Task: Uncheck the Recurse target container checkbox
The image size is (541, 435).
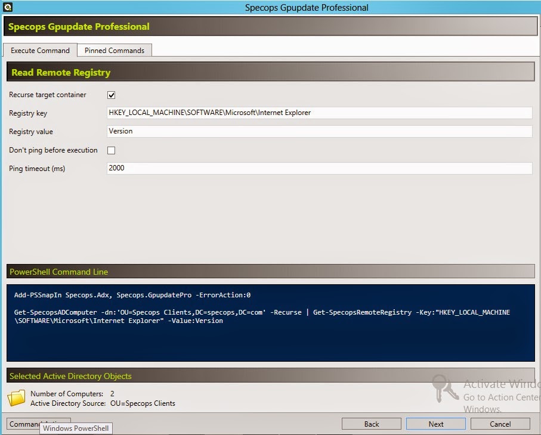Action: 111,95
